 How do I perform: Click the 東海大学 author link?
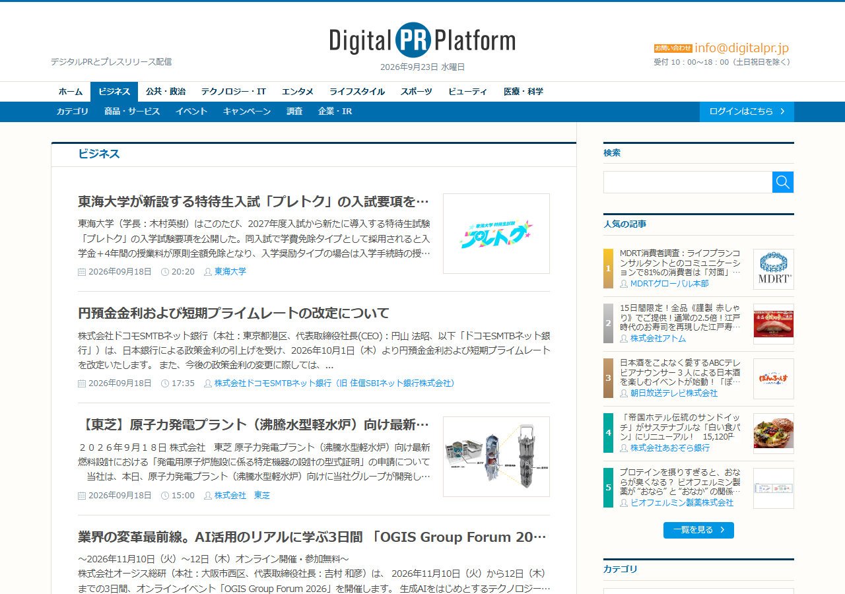[x=230, y=271]
